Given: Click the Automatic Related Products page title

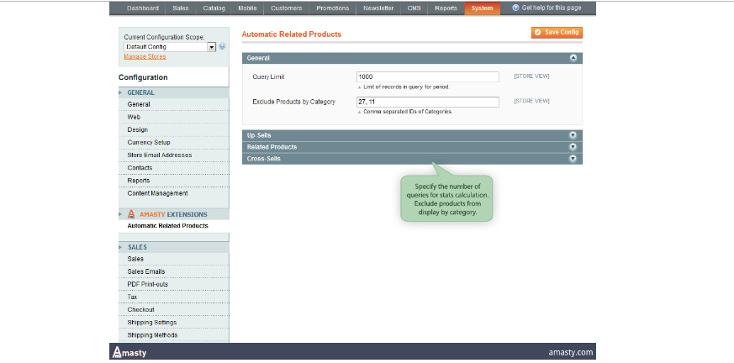Looking at the screenshot, I should click(x=292, y=34).
